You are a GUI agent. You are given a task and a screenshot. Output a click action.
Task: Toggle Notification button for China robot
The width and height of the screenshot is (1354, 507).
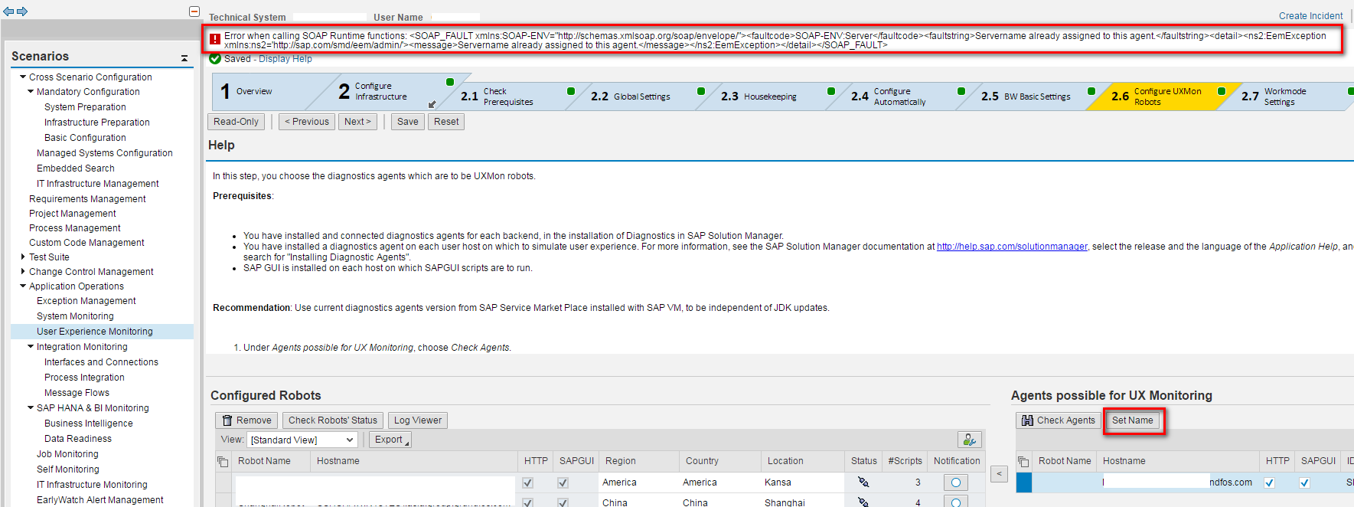(x=956, y=502)
